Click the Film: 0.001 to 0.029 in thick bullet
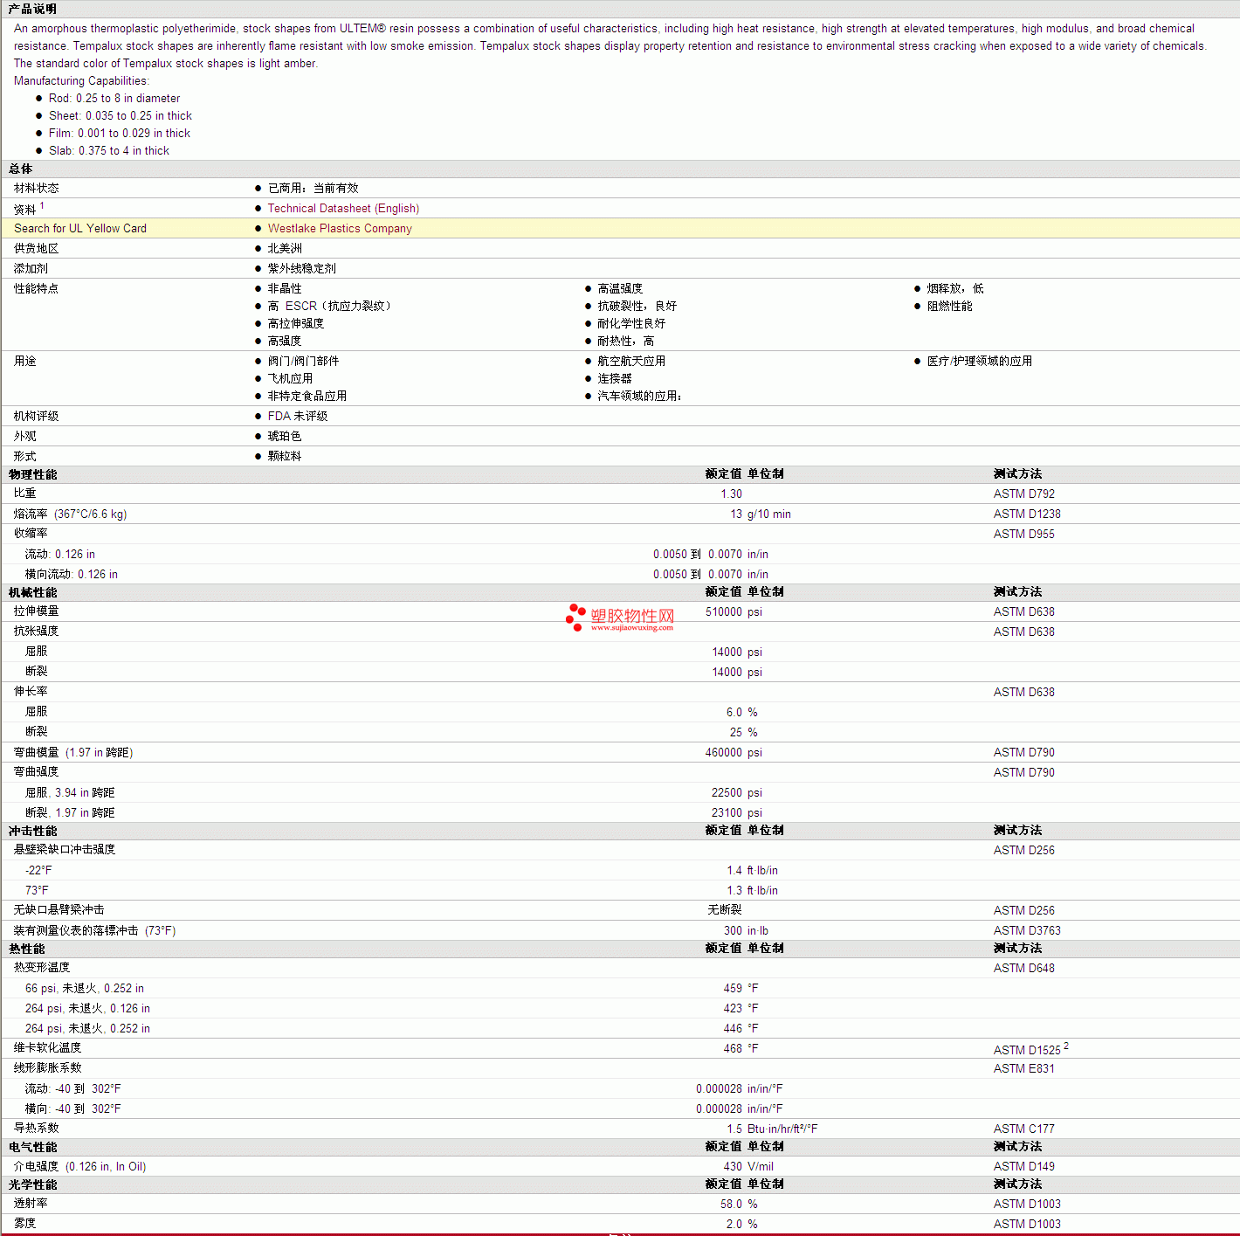This screenshot has width=1240, height=1236. tap(120, 133)
